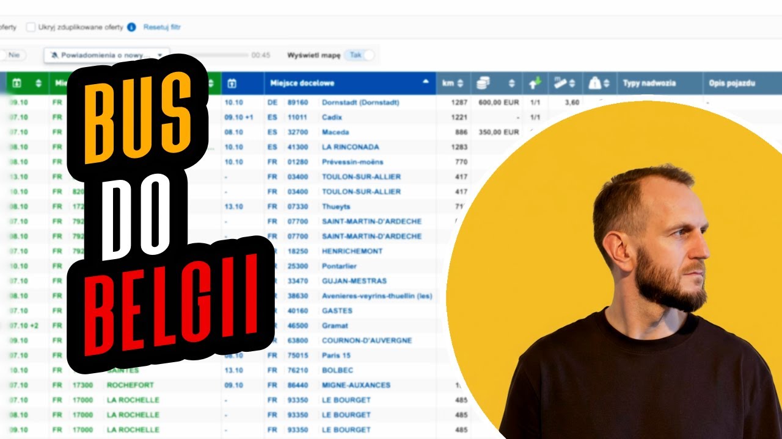Click the blue unloading date calendar icon
Viewport: 782px width, 439px height.
point(232,84)
